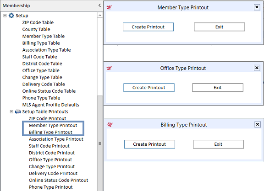Viewport: 264px width, 191px height.
Task: Click the Setup Table Printouts printer icon
Action: (18, 111)
